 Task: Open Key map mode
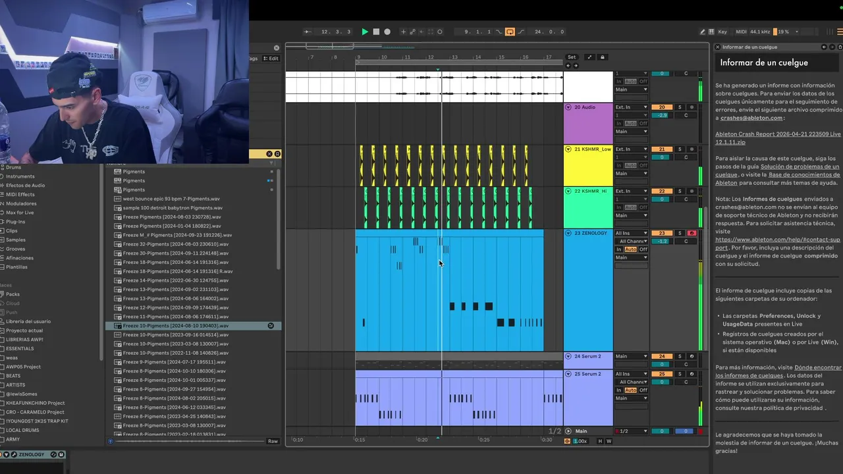coord(722,32)
